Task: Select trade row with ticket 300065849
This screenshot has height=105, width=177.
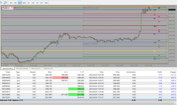Action: [88, 81]
